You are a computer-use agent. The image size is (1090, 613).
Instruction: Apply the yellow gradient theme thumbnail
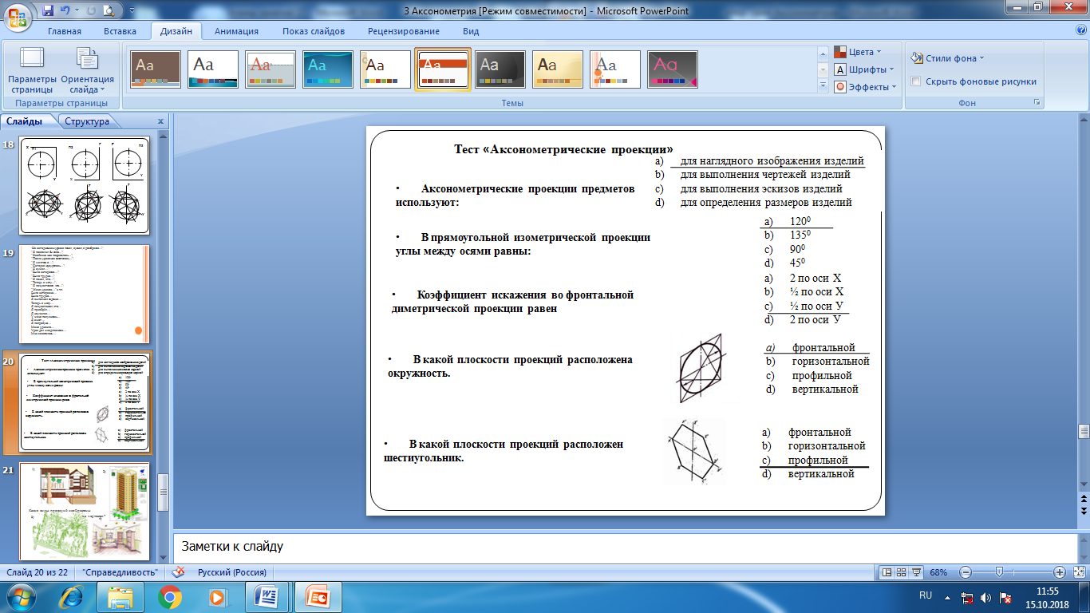[x=558, y=69]
